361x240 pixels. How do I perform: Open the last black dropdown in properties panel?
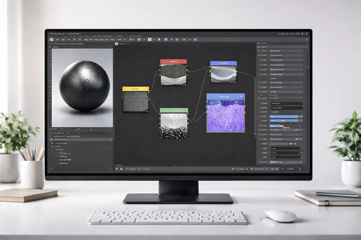coord(286,157)
